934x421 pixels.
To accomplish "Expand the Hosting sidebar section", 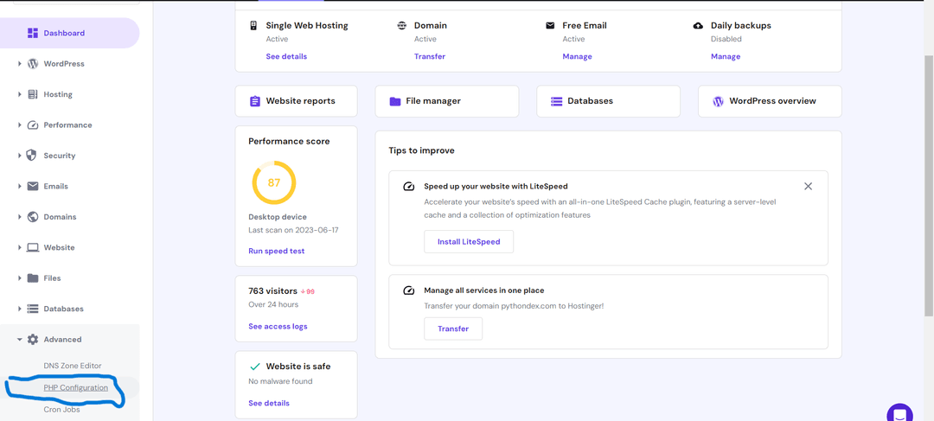I will coord(58,94).
